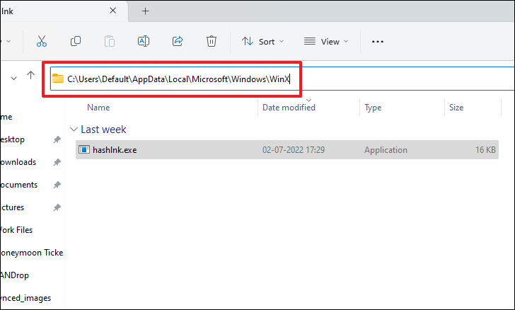Click the 02-07-2022 17:29 date cell

coord(294,150)
